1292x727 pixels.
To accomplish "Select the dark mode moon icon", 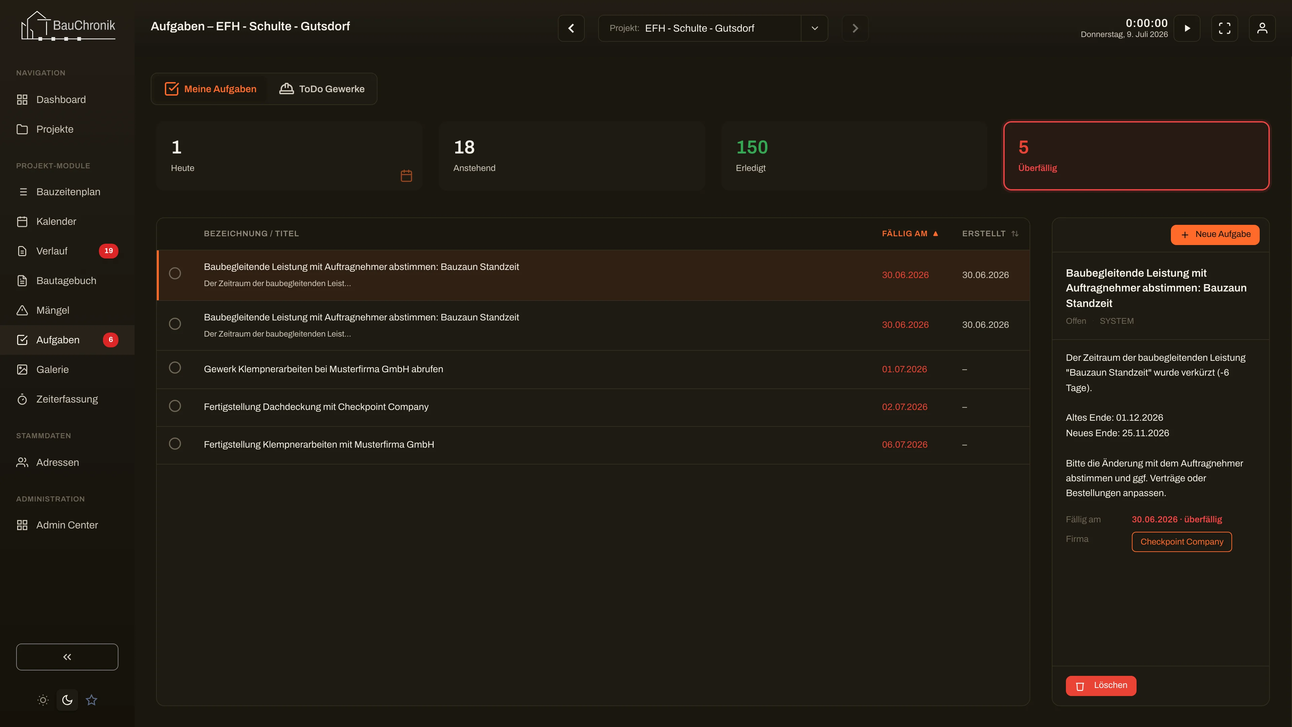I will pyautogui.click(x=67, y=700).
